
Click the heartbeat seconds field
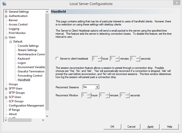pyautogui.click(x=133, y=58)
